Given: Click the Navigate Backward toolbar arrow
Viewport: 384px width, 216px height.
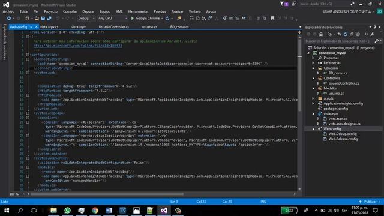Looking at the screenshot, I should tap(9, 19).
